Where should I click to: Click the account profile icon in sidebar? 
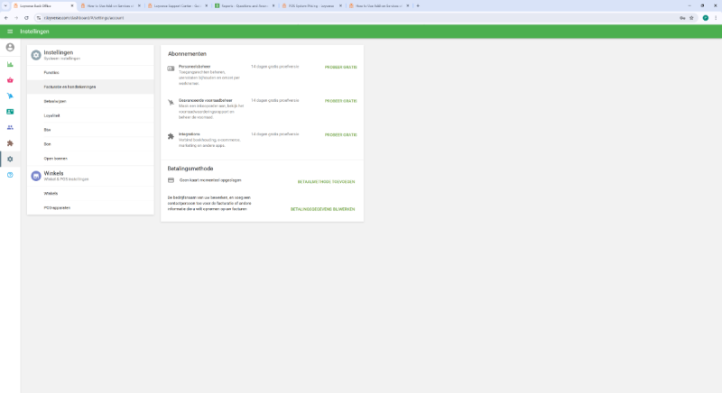(x=10, y=47)
